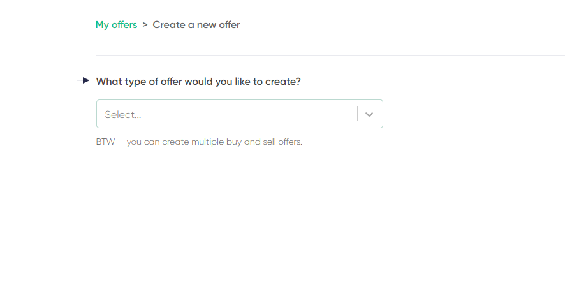
Task: Click the vertical divider inside the dropdown
Action: tap(358, 114)
